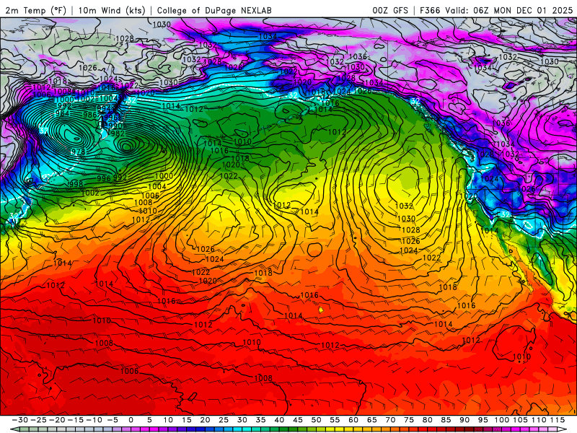Select the 50 temperature scale label

(316, 420)
